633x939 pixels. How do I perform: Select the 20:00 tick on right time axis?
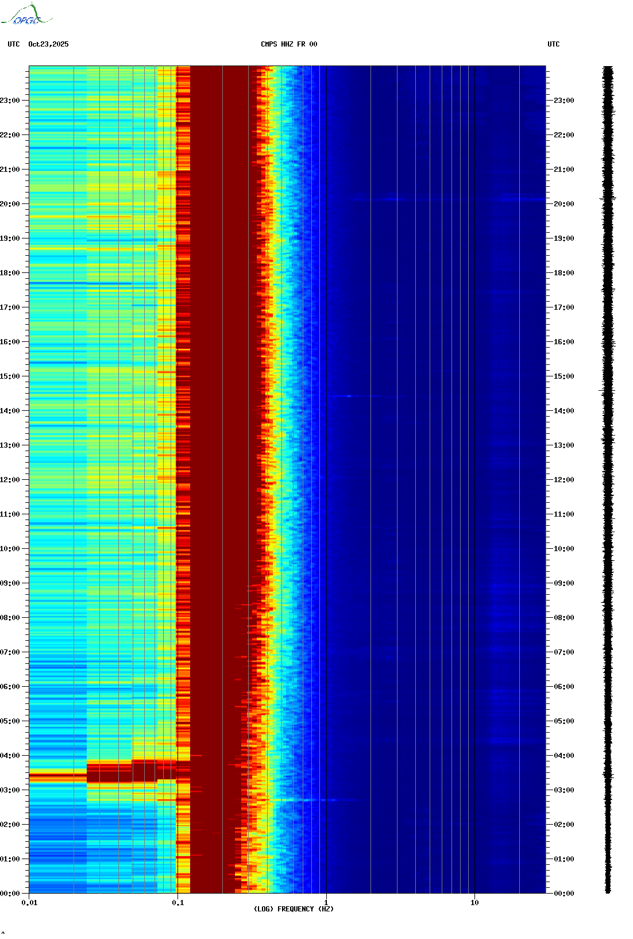(x=563, y=204)
